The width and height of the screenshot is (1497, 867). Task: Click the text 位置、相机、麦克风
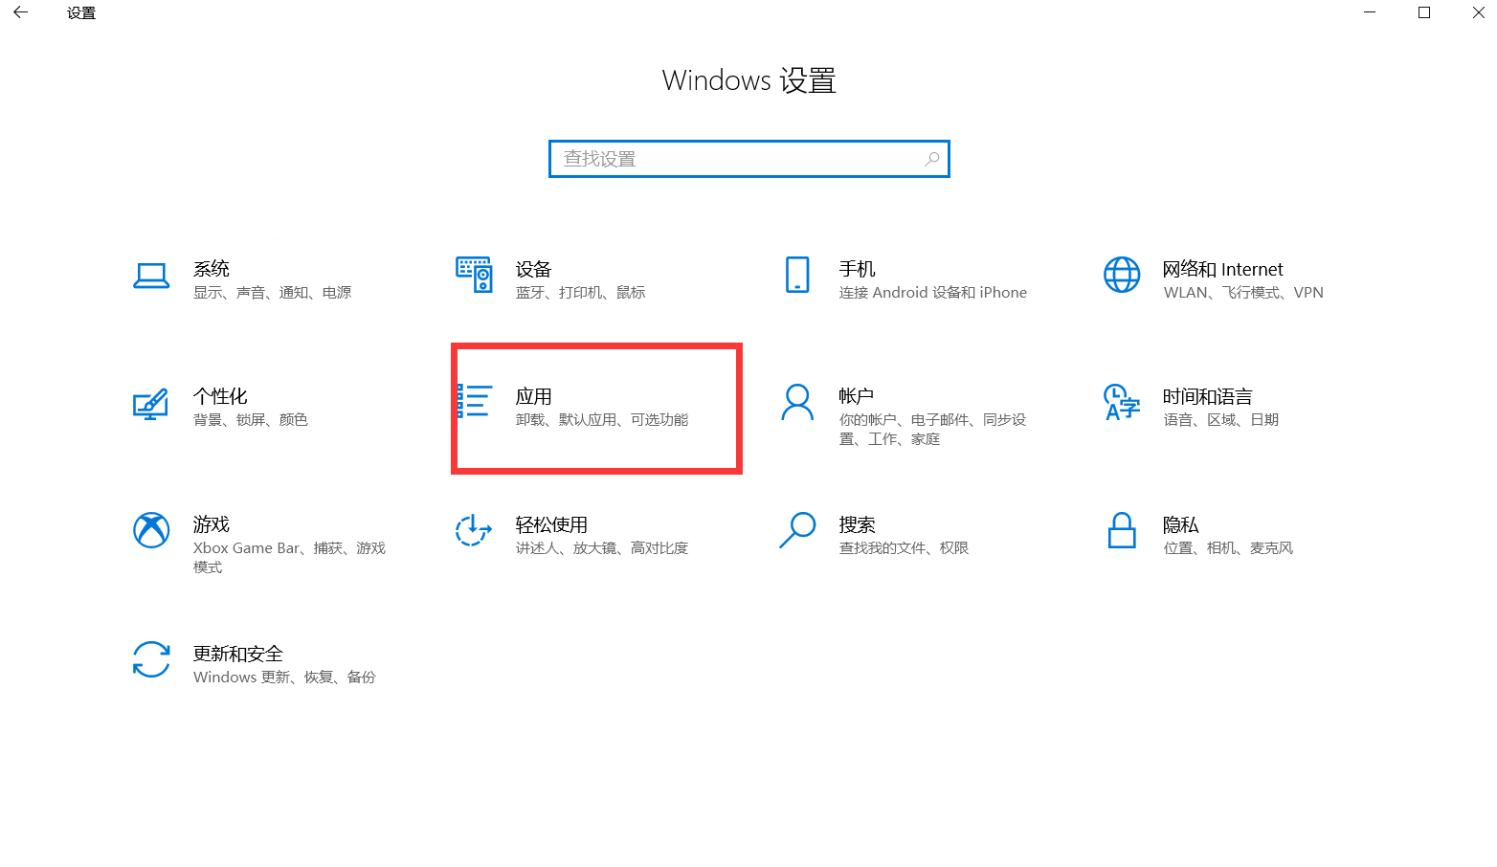(1228, 548)
